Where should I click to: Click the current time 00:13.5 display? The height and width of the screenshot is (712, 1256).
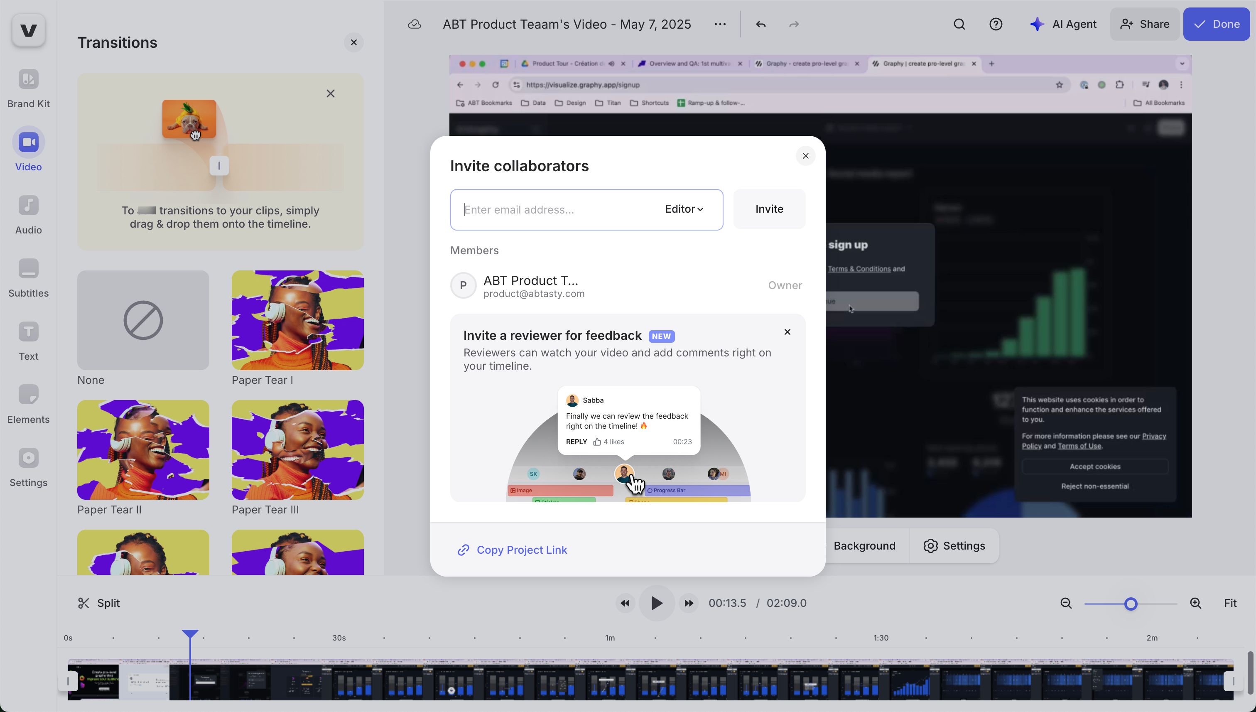[x=727, y=603]
